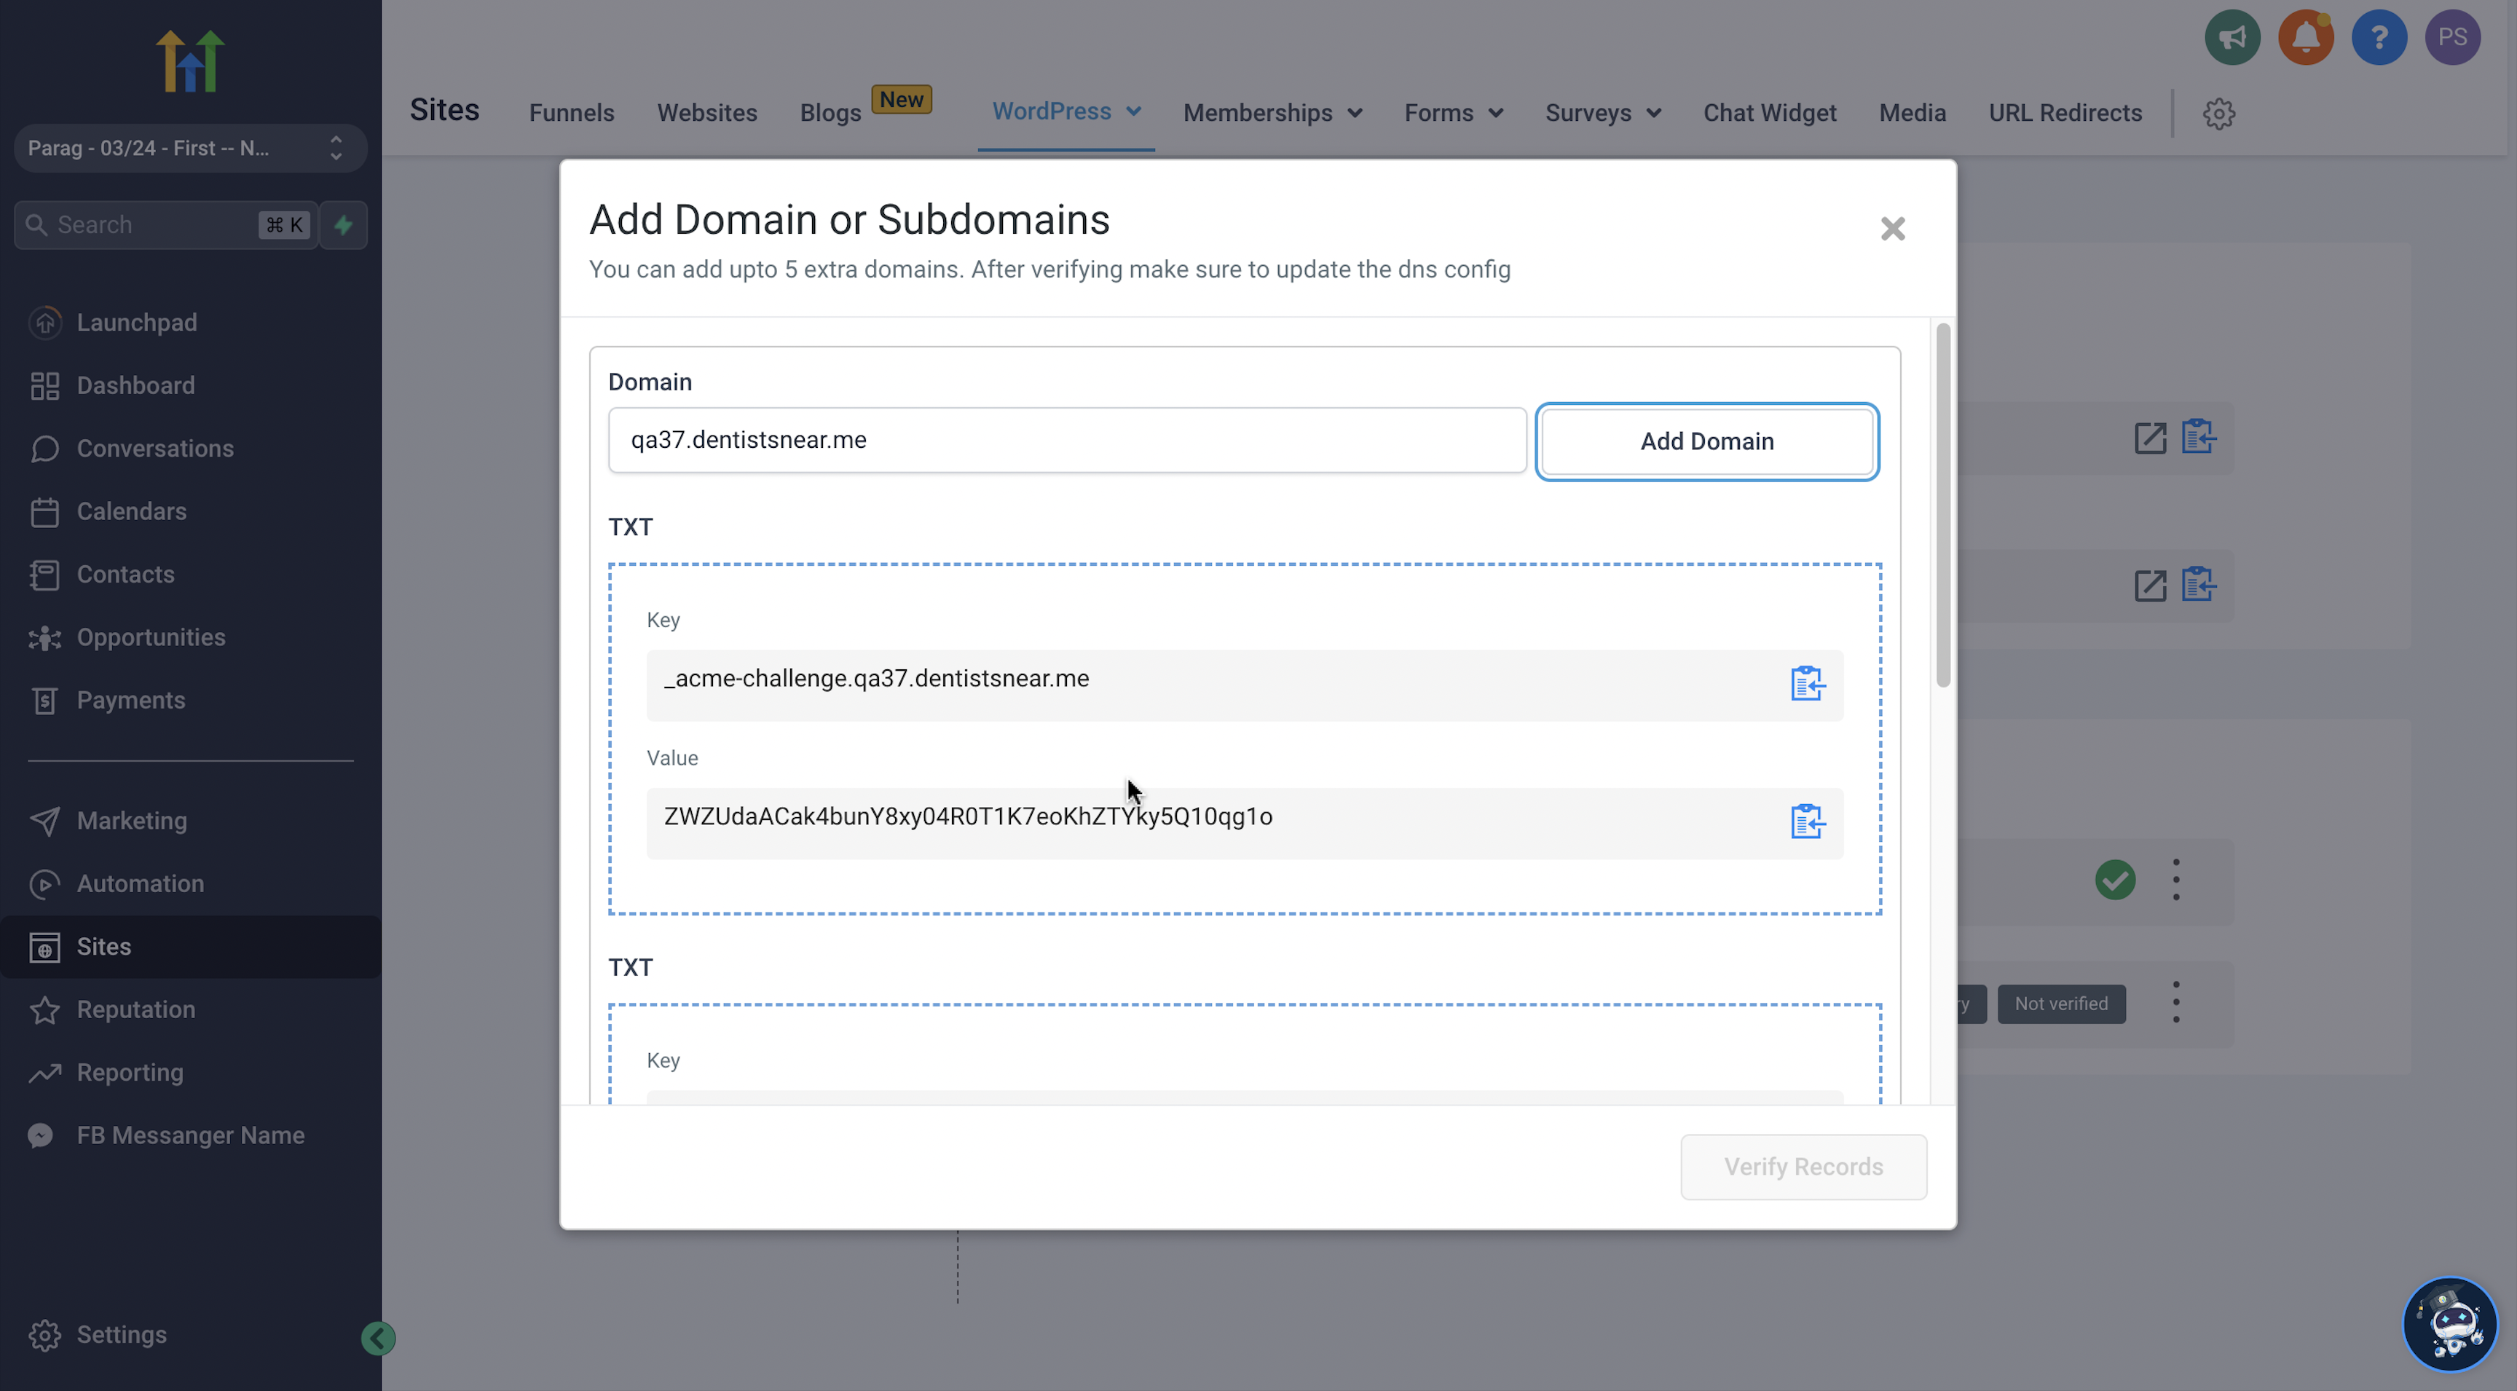Open the Sites settings gear icon
This screenshot has height=1391, width=2517.
2218,114
